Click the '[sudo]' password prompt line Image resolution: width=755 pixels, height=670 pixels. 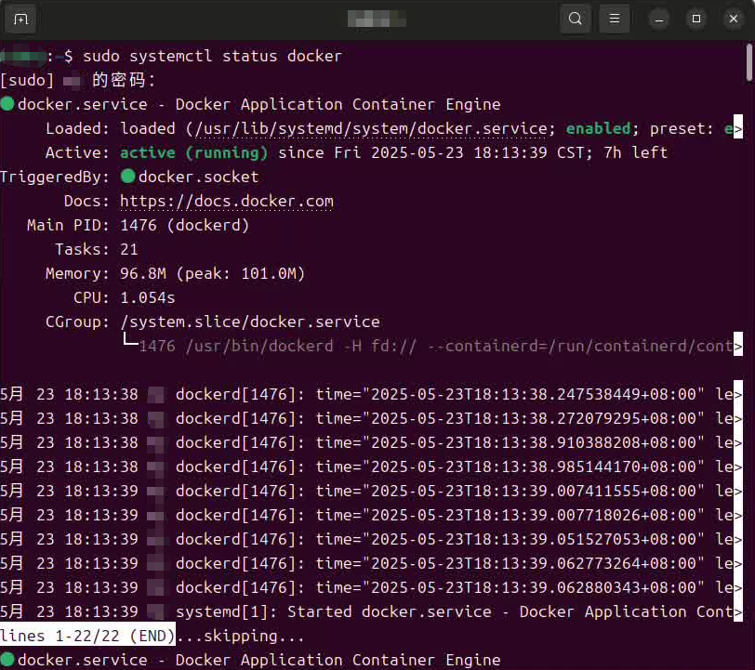(78, 80)
